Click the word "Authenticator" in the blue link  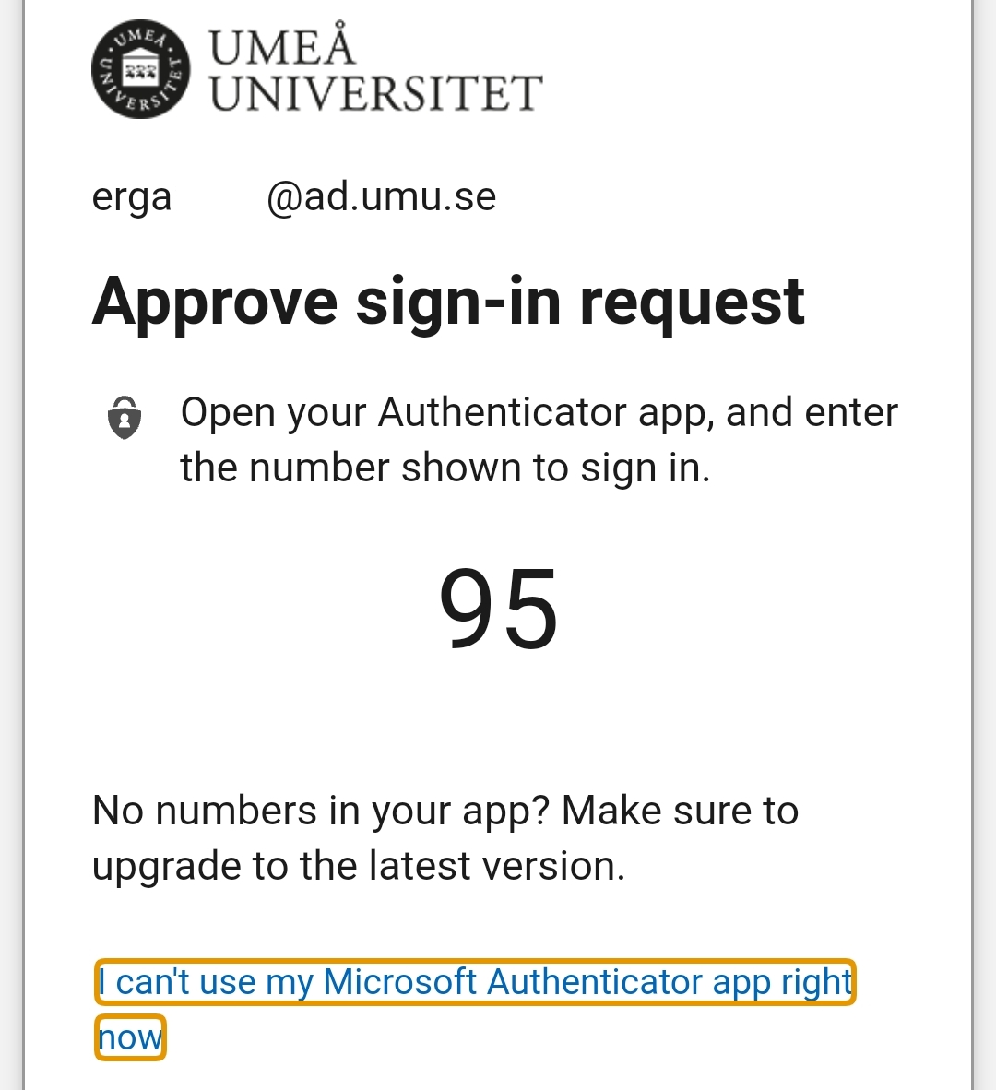(x=596, y=982)
